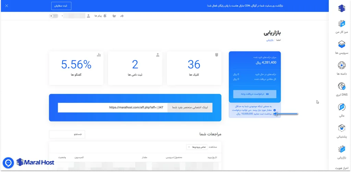Click the shield icon on کلیک ها card

pyautogui.click(x=217, y=55)
